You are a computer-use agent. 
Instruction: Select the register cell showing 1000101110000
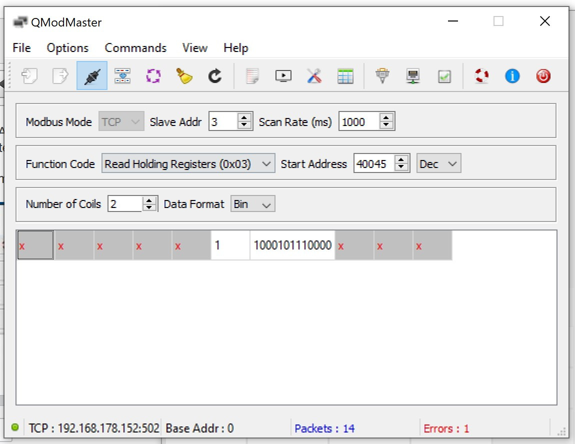click(x=292, y=245)
